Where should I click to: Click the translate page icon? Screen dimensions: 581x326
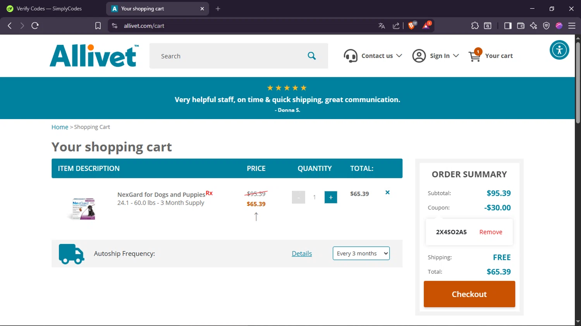[x=382, y=26]
